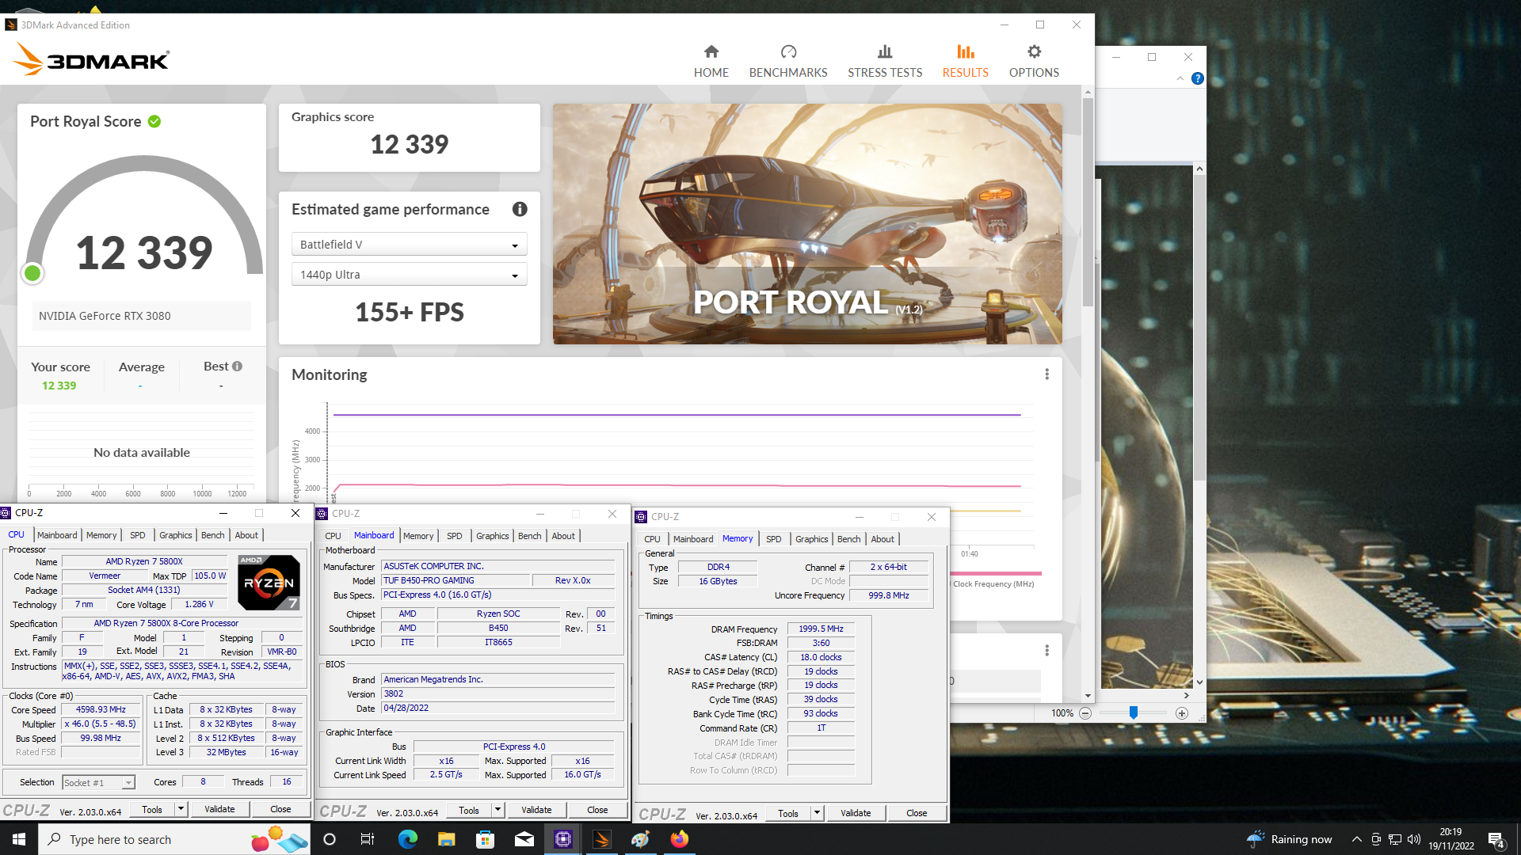
Task: Open the Battlefield V game dropdown
Action: coord(409,244)
